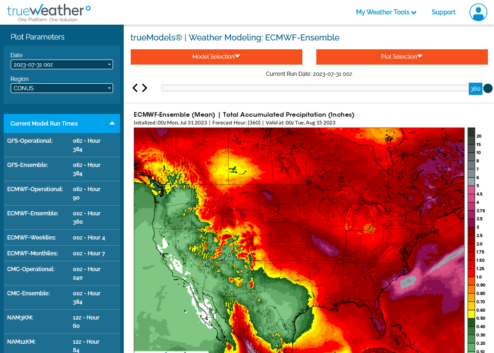The height and width of the screenshot is (353, 494).
Task: Click the Plot Parameters heading
Action: [38, 37]
